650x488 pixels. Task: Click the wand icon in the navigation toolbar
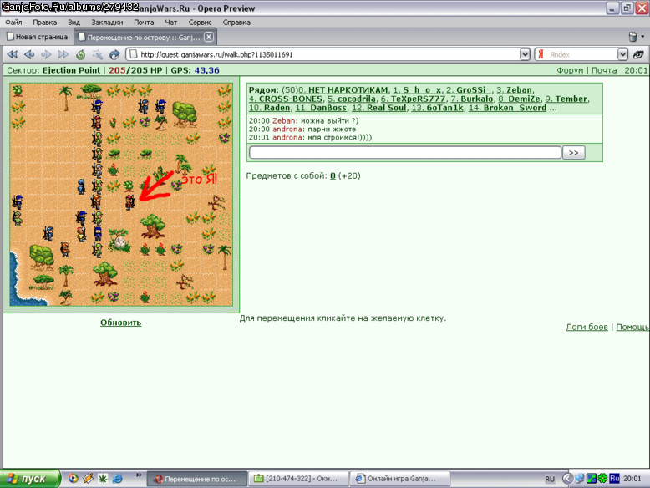(98, 54)
